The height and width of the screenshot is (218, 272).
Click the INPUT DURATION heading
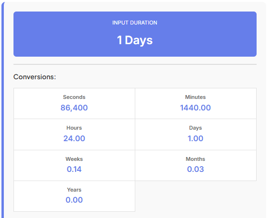[x=135, y=23]
